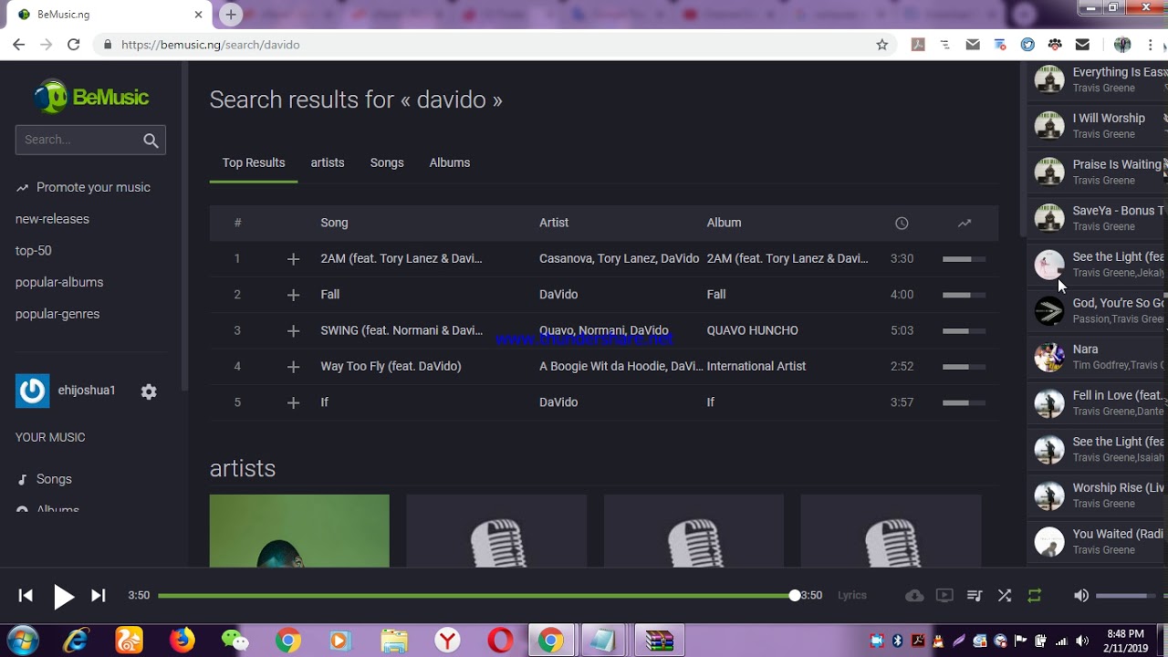1168x657 pixels.
Task: Skip to previous track
Action: (26, 596)
